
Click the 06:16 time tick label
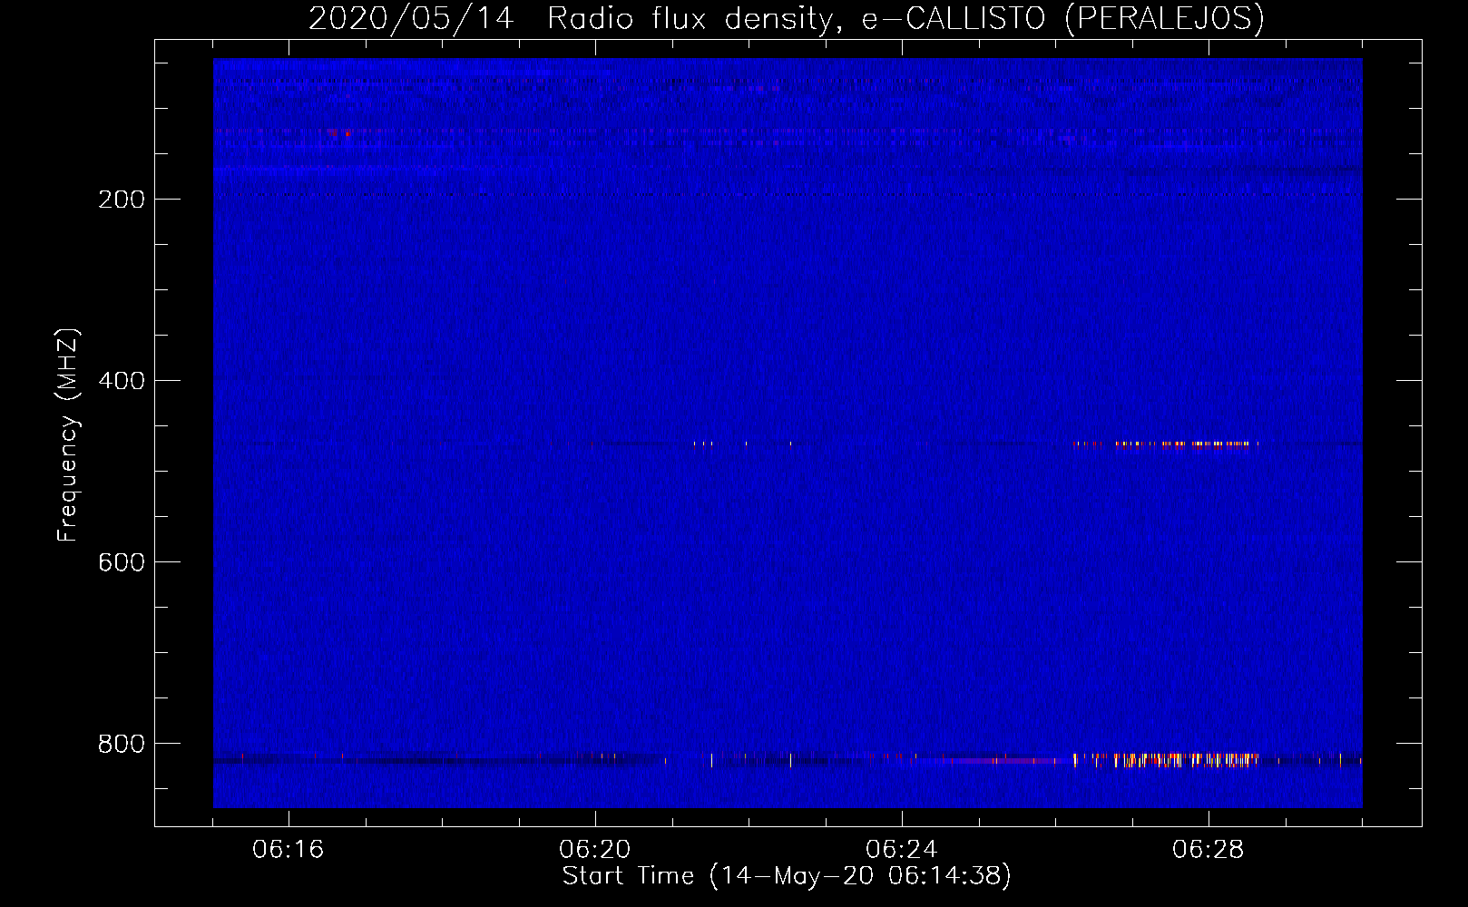coord(289,850)
